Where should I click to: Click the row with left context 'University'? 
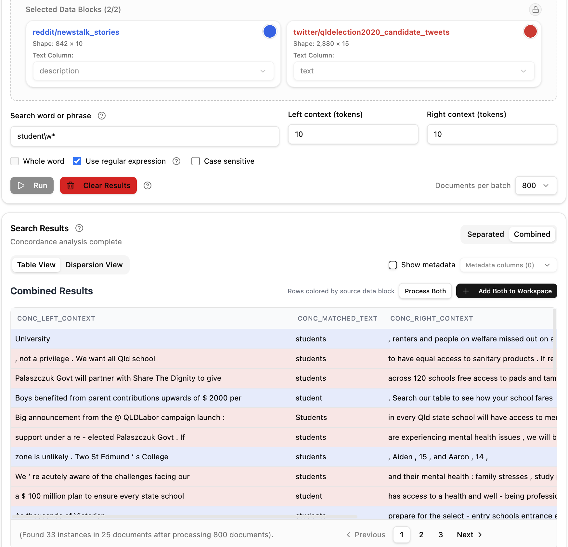(284, 339)
